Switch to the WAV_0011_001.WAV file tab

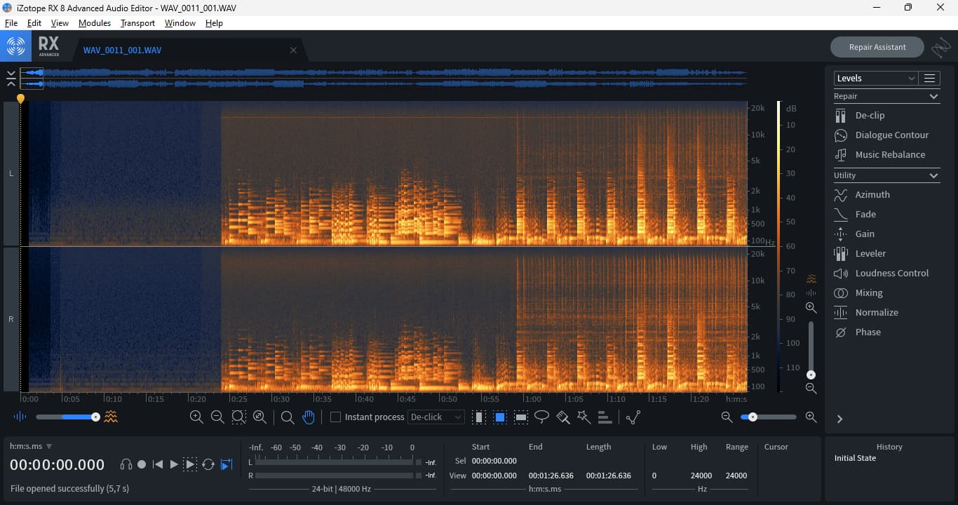(x=123, y=50)
